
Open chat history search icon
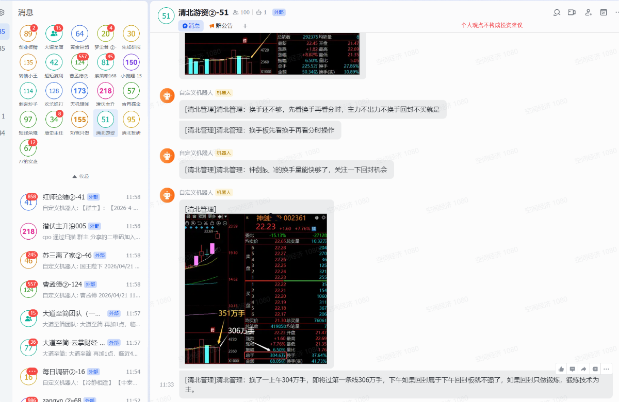[557, 12]
